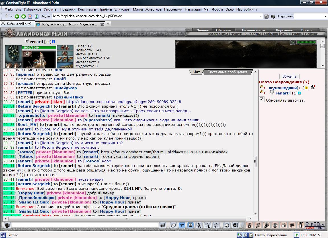Toggle Обновлять автомат. checkbox
328x238 pixels.
pyautogui.click(x=261, y=99)
